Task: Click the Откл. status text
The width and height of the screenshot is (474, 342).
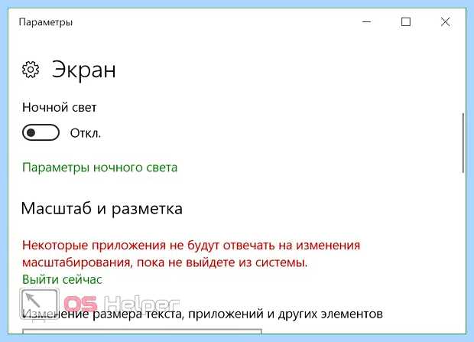Action: click(86, 133)
